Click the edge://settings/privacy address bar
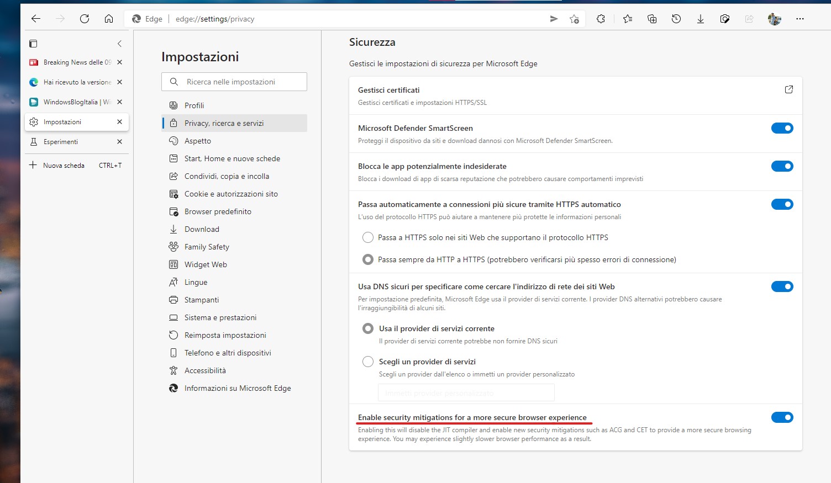The width and height of the screenshot is (831, 483). [x=354, y=19]
